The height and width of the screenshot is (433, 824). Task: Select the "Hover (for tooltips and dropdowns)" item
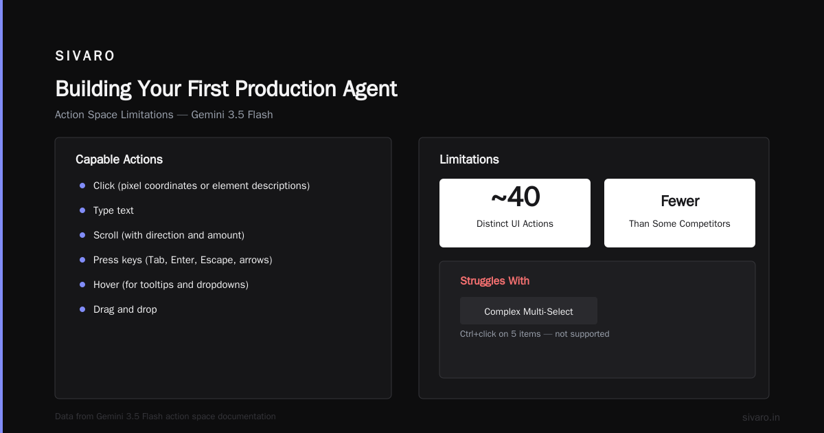[171, 285]
